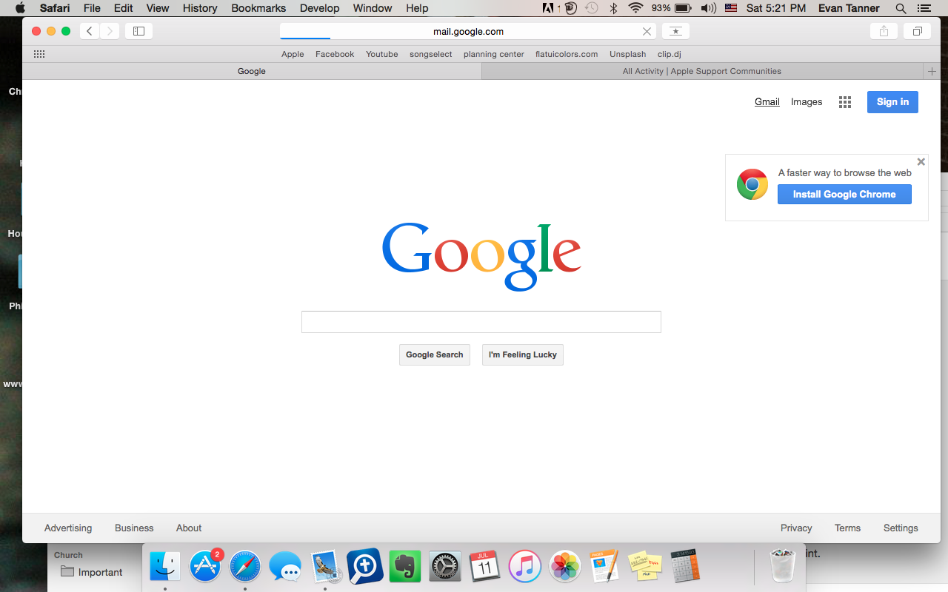Open the Bookmarks menu

pos(258,8)
